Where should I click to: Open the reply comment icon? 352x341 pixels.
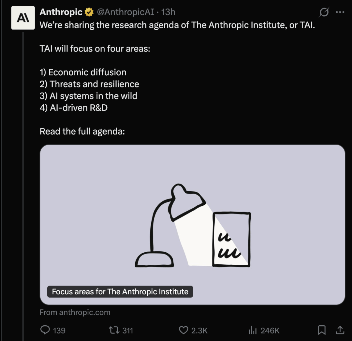point(45,330)
